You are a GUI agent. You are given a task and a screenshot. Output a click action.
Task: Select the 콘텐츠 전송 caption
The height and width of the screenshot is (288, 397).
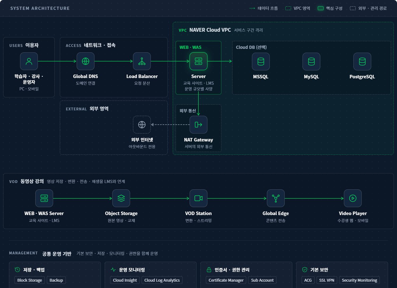(276, 220)
